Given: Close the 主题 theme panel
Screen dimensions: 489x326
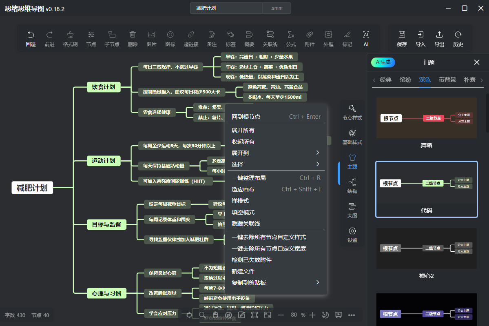Looking at the screenshot, I should coord(476,62).
